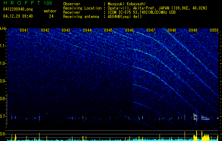This screenshot has width=222, height=141.
Task: Click the 'Receiving antenna' field label
Action: pos(81,17)
